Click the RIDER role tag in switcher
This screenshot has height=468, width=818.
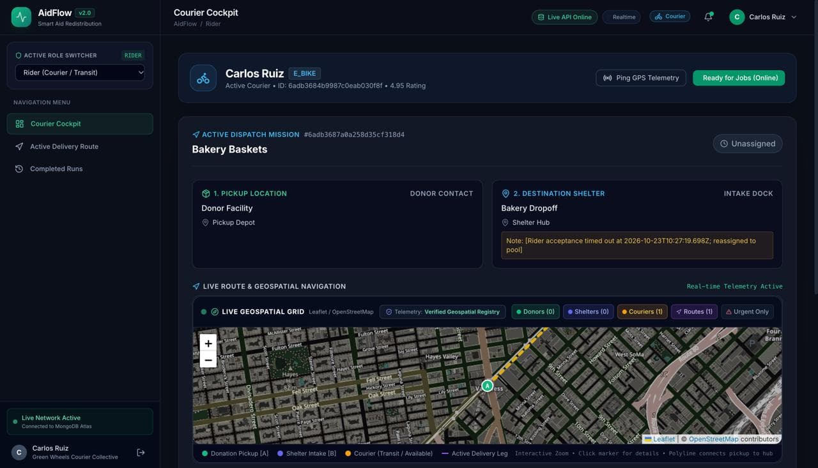click(133, 56)
